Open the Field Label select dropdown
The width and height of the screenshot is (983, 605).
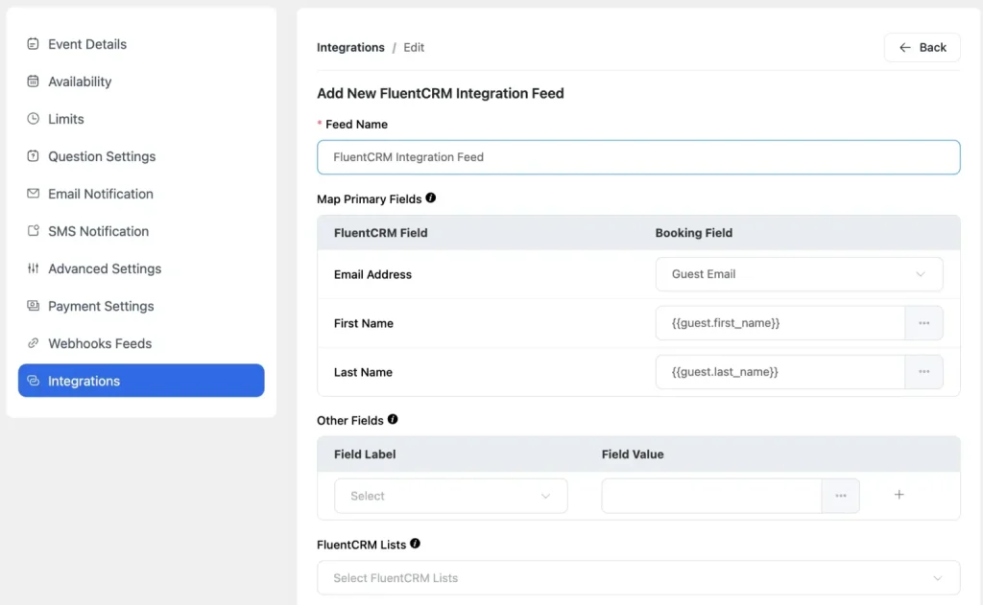tap(450, 496)
